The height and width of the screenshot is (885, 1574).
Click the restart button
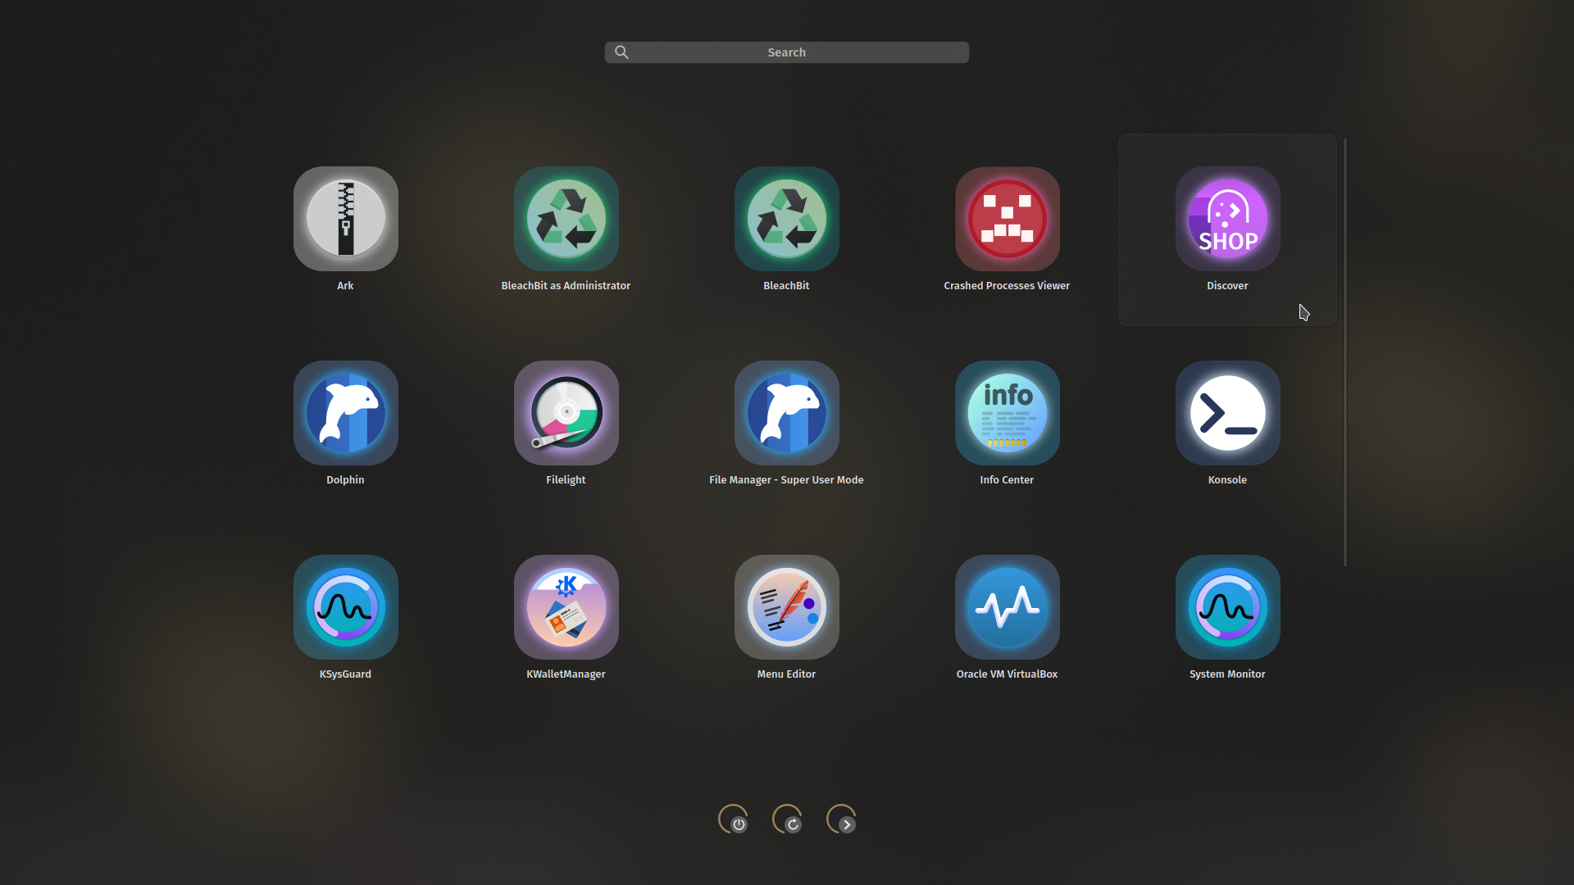787,819
